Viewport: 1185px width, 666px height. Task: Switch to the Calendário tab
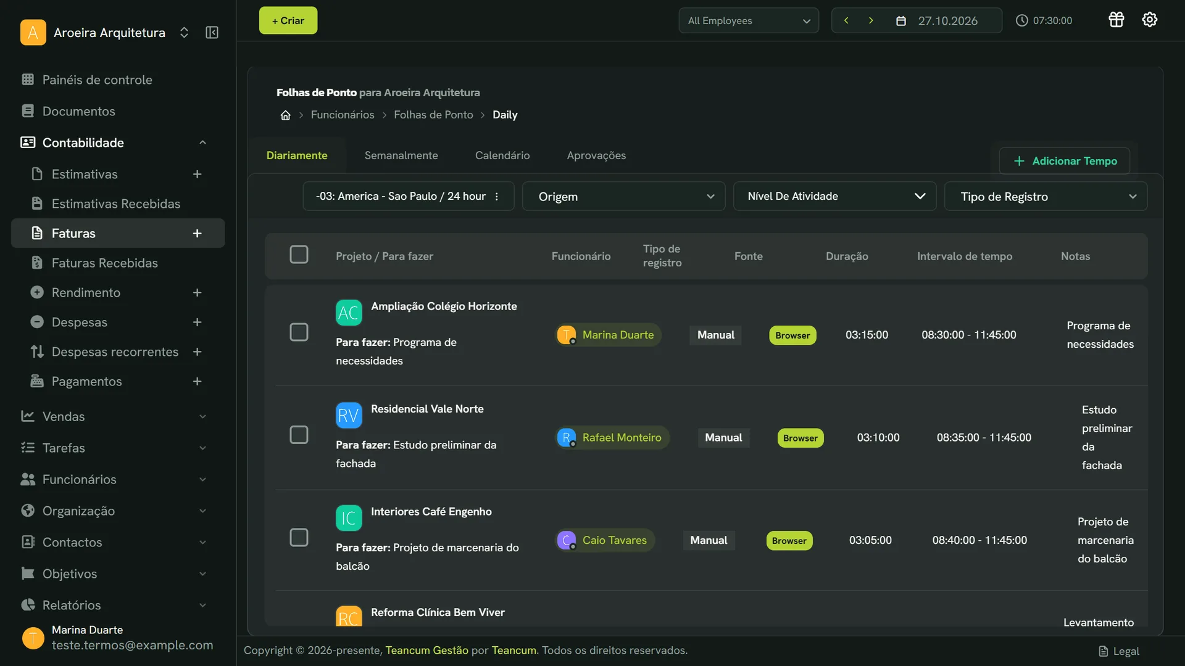click(x=502, y=156)
